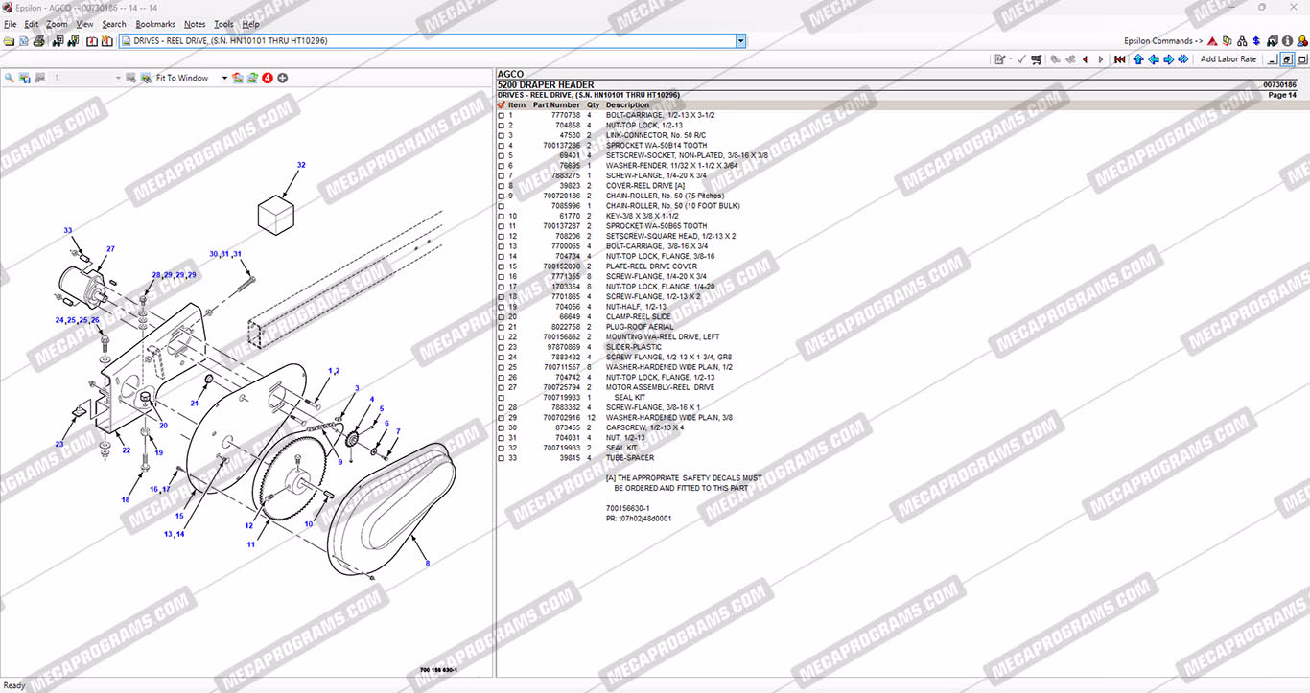Open the View menu
1310x693 pixels.
(84, 24)
